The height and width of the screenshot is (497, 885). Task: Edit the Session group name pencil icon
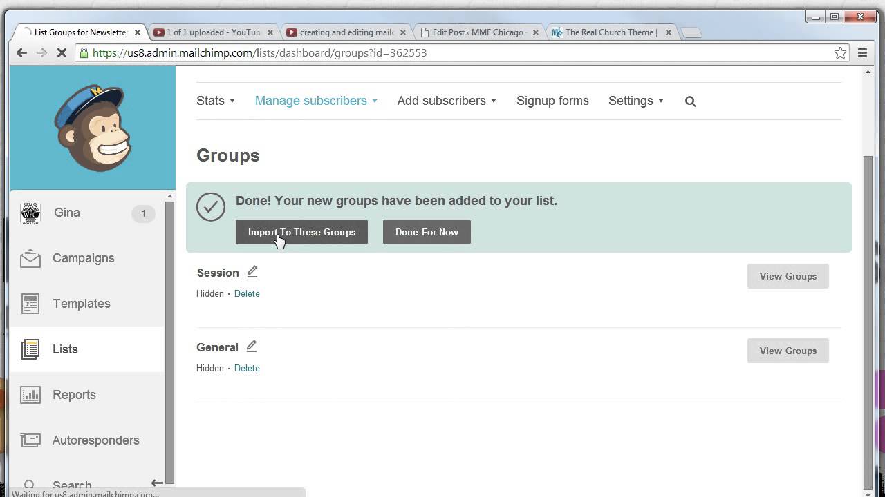(x=252, y=272)
